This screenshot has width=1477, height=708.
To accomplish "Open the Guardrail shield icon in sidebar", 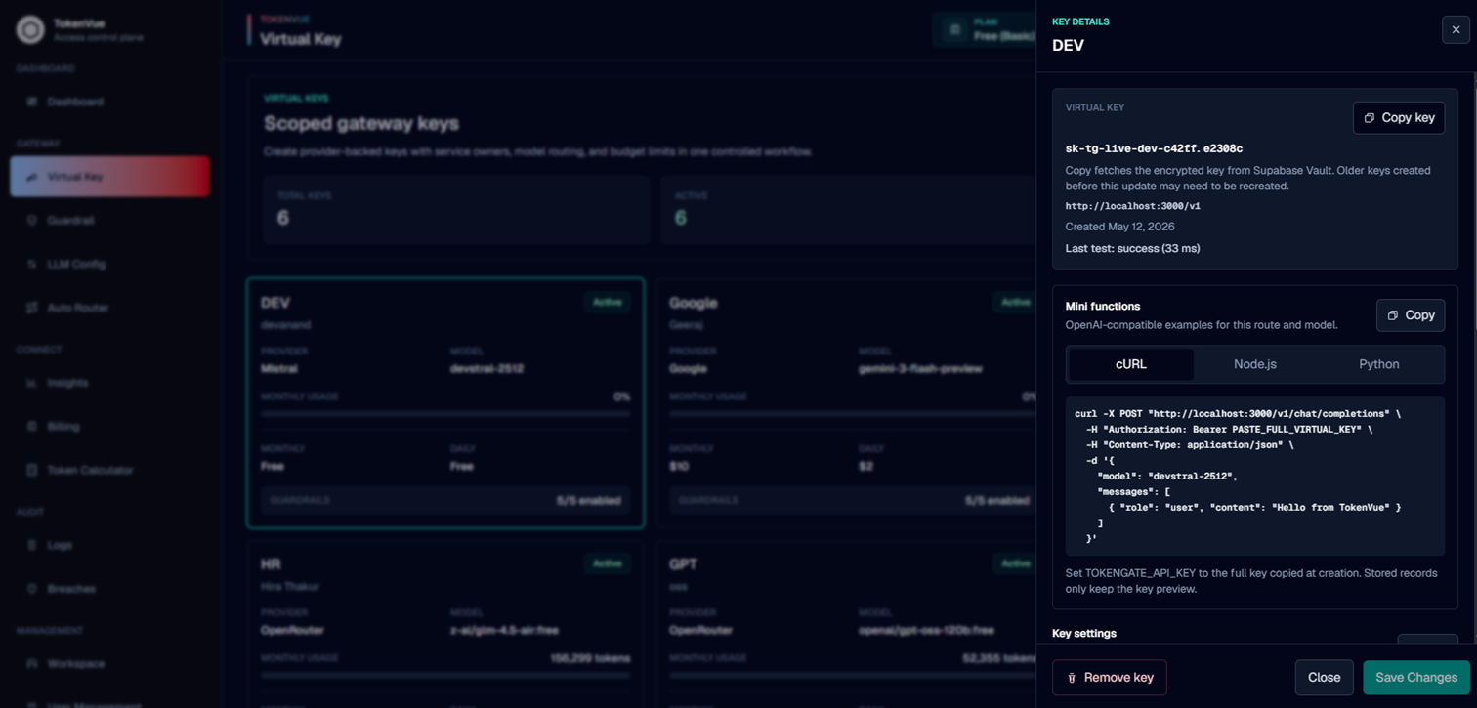I will [x=32, y=221].
